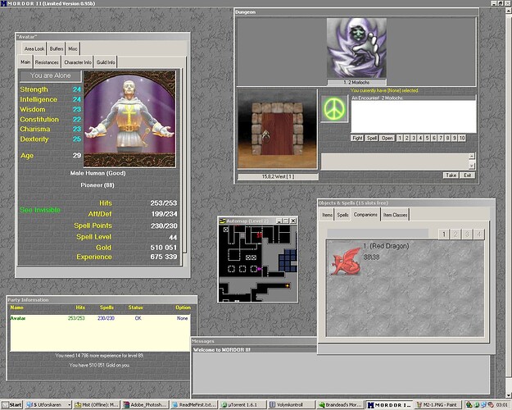The width and height of the screenshot is (512, 410).
Task: Select companion slot 4 button
Action: pyautogui.click(x=479, y=234)
